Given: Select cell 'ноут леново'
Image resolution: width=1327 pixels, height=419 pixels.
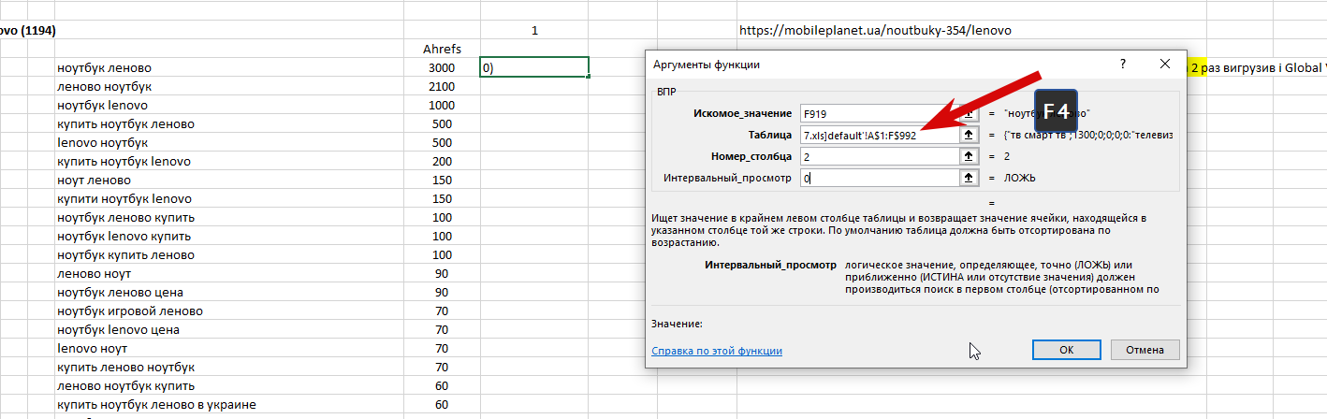Looking at the screenshot, I should tap(229, 180).
